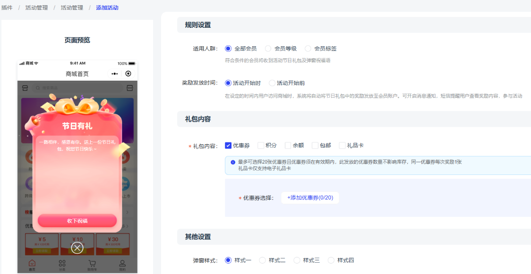Click the ¥30 coupon thumbnail in the preview
Image resolution: width=531 pixels, height=274 pixels.
(112, 243)
